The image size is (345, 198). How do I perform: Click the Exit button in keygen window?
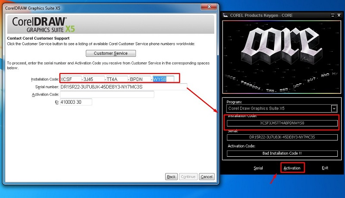pyautogui.click(x=325, y=168)
